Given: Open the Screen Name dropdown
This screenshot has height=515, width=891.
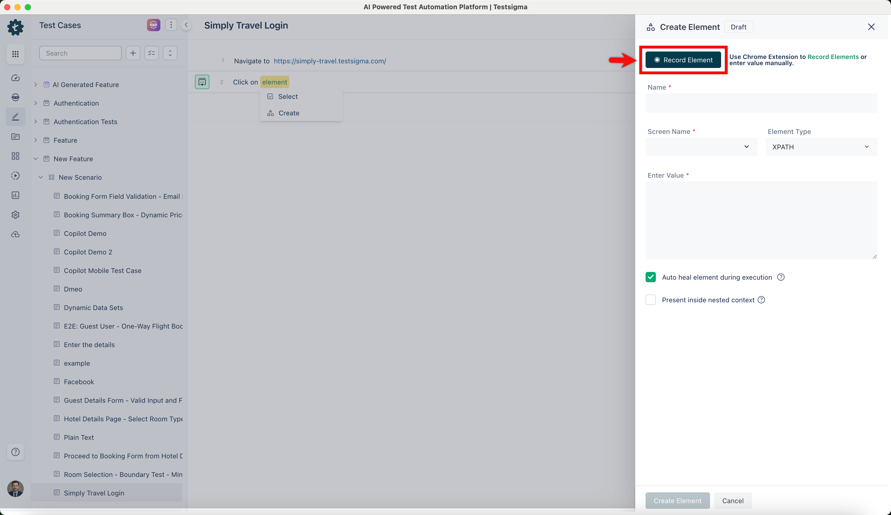Looking at the screenshot, I should coord(701,147).
